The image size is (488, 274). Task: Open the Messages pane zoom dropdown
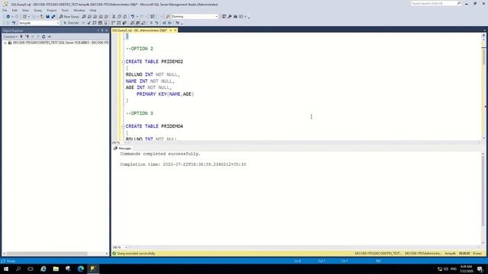tap(126, 247)
